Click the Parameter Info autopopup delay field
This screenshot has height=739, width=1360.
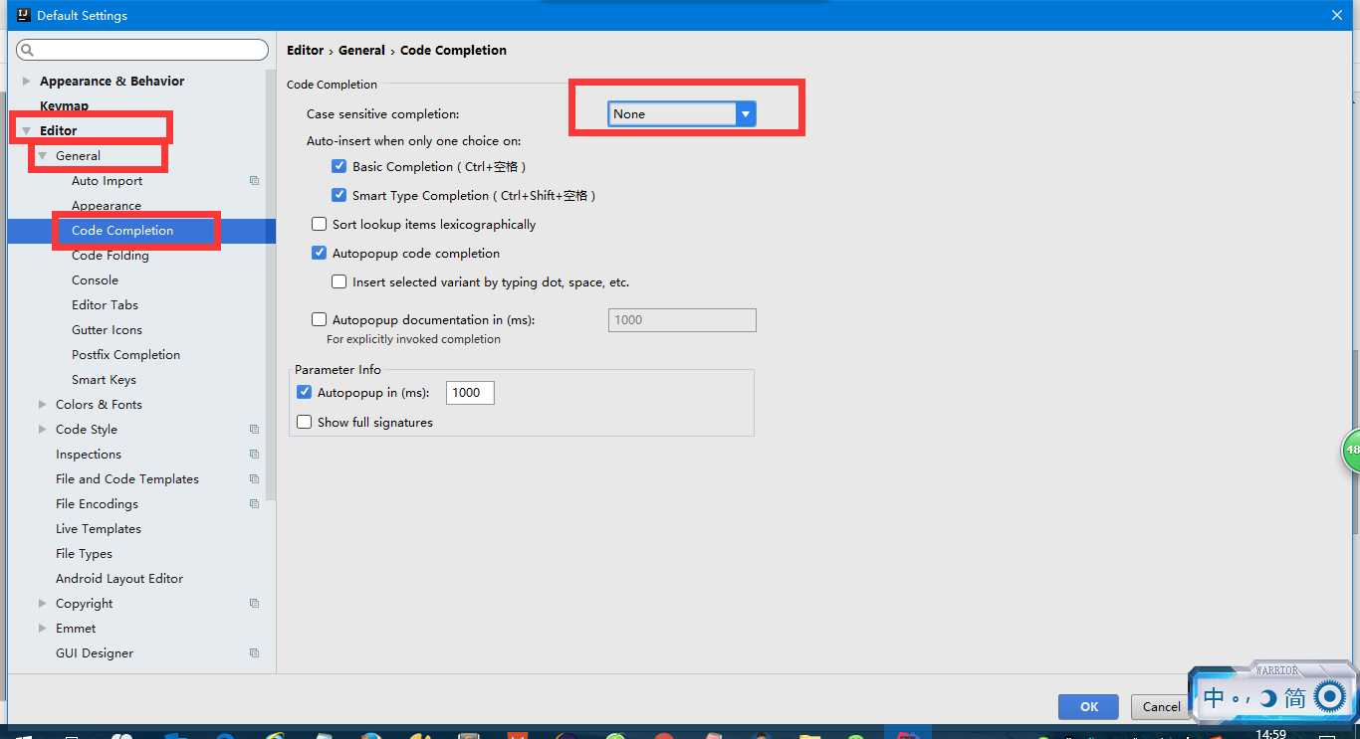pos(470,393)
